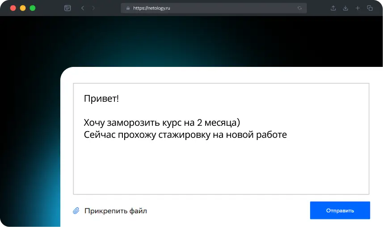Show the browser sidebar panel
The height and width of the screenshot is (227, 383).
[x=67, y=8]
